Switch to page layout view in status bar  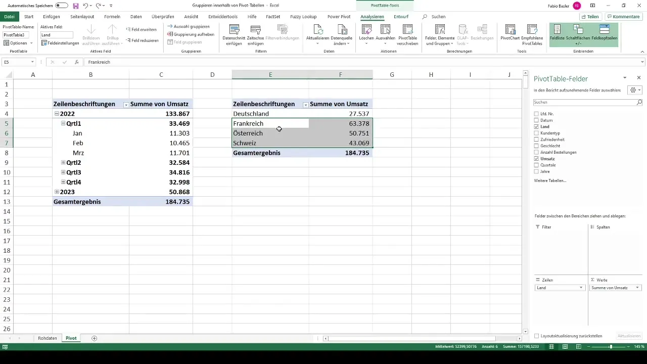coord(565,347)
